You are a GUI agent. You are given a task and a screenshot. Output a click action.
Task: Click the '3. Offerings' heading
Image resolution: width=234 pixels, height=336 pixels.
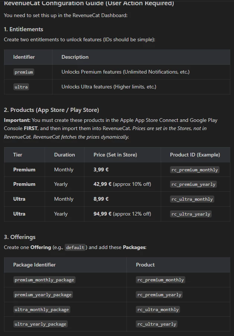19,237
